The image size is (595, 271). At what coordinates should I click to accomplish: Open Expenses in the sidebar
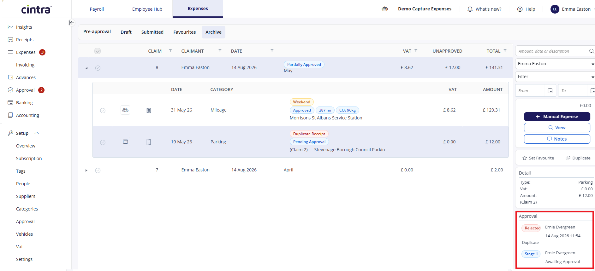click(26, 52)
